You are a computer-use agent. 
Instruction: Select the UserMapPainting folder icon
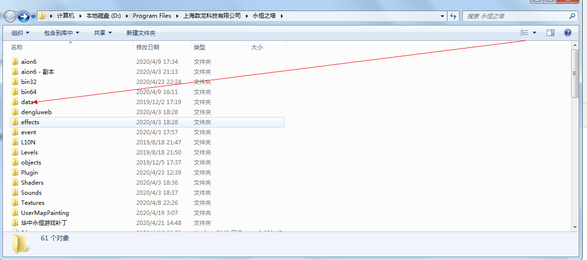(15, 213)
